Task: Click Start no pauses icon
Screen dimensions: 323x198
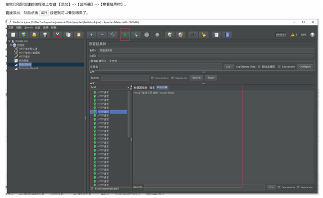Action: point(136,35)
